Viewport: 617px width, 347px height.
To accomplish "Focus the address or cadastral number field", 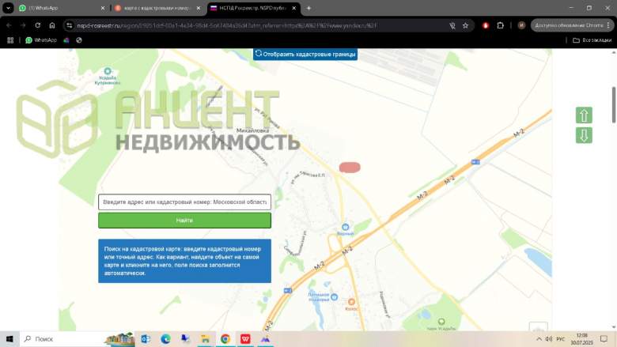I will click(184, 202).
